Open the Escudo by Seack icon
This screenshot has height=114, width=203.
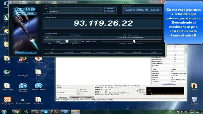coord(23,101)
